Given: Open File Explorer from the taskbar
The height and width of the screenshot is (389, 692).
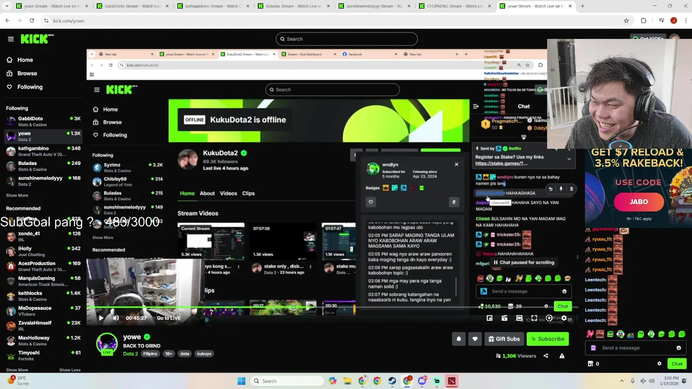Looking at the screenshot, I should (347, 381).
